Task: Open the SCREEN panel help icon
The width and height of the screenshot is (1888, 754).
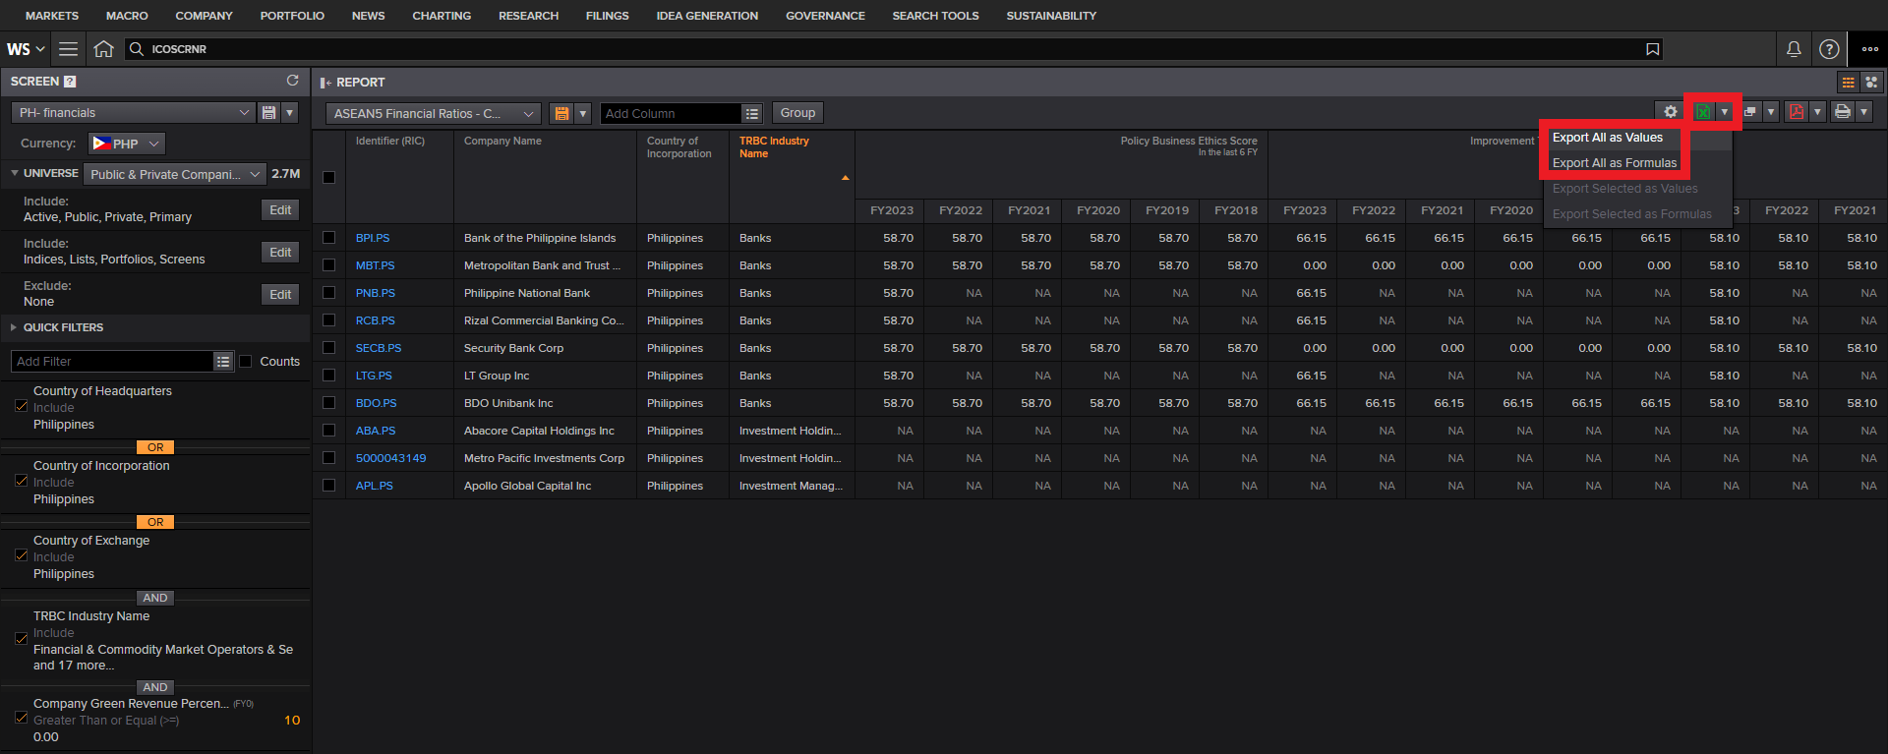Action: (x=70, y=82)
